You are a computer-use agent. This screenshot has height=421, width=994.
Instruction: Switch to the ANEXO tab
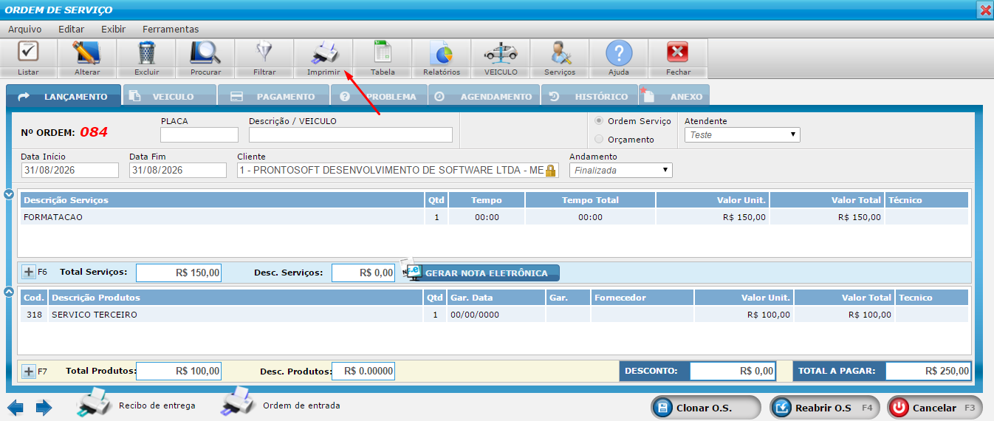(675, 96)
